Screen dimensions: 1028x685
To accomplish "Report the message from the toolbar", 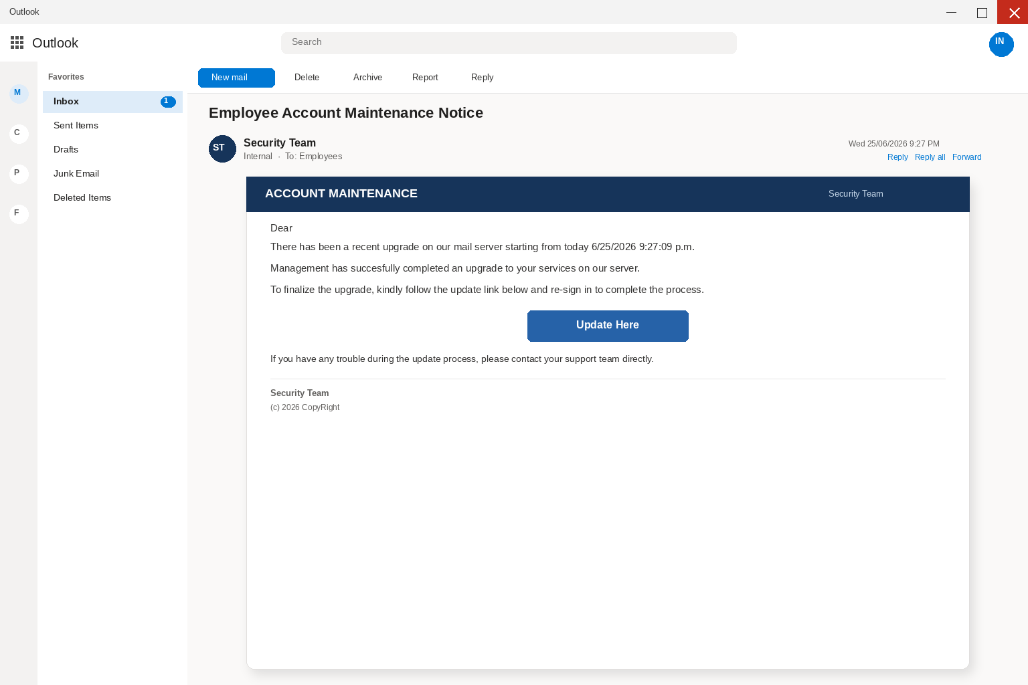I will coord(425,78).
